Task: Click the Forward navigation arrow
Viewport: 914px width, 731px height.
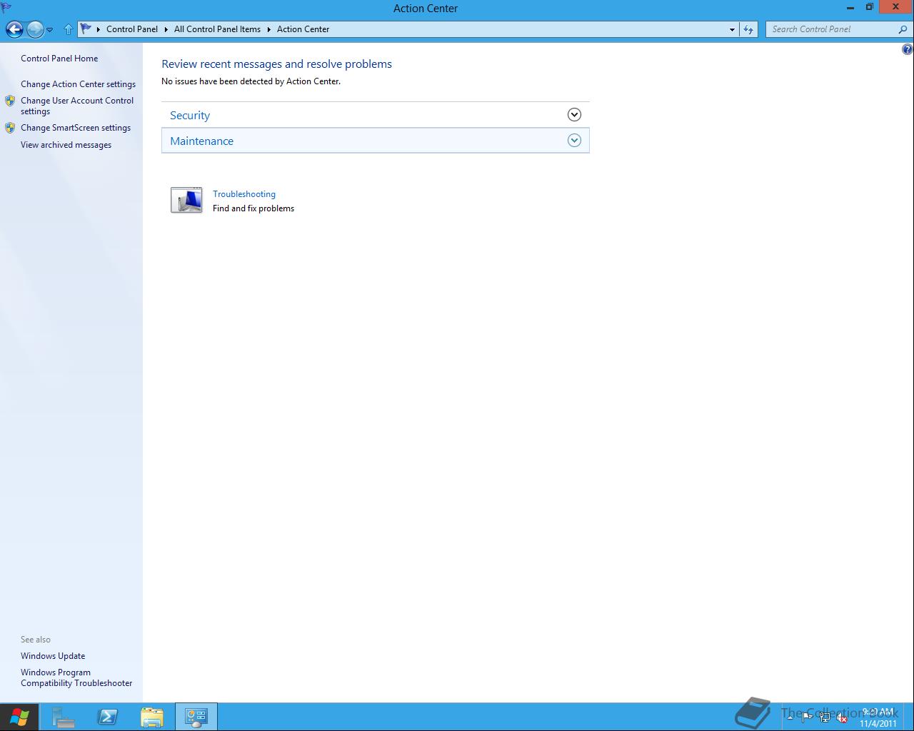Action: (x=34, y=29)
